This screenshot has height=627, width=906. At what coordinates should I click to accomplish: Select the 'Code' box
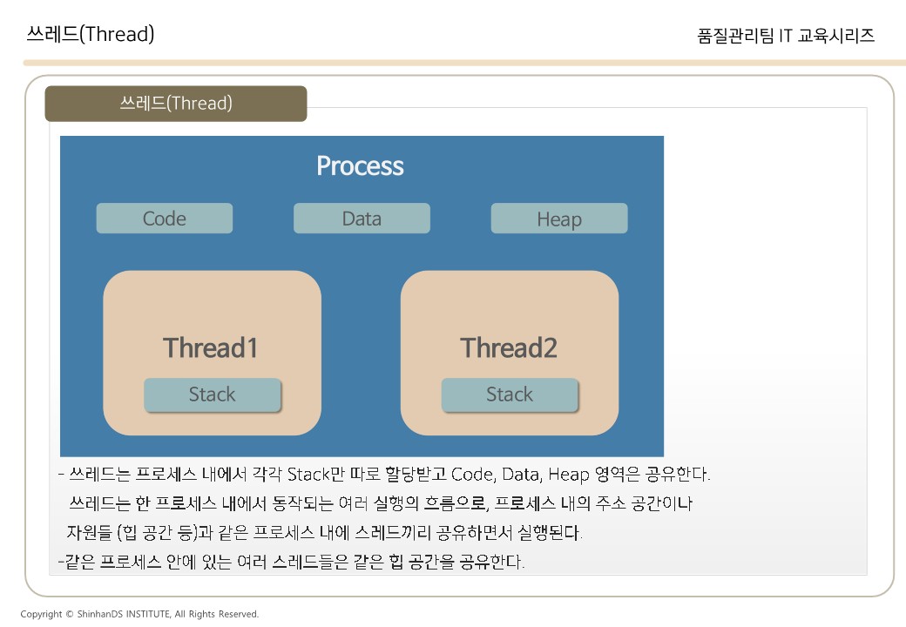(x=164, y=219)
